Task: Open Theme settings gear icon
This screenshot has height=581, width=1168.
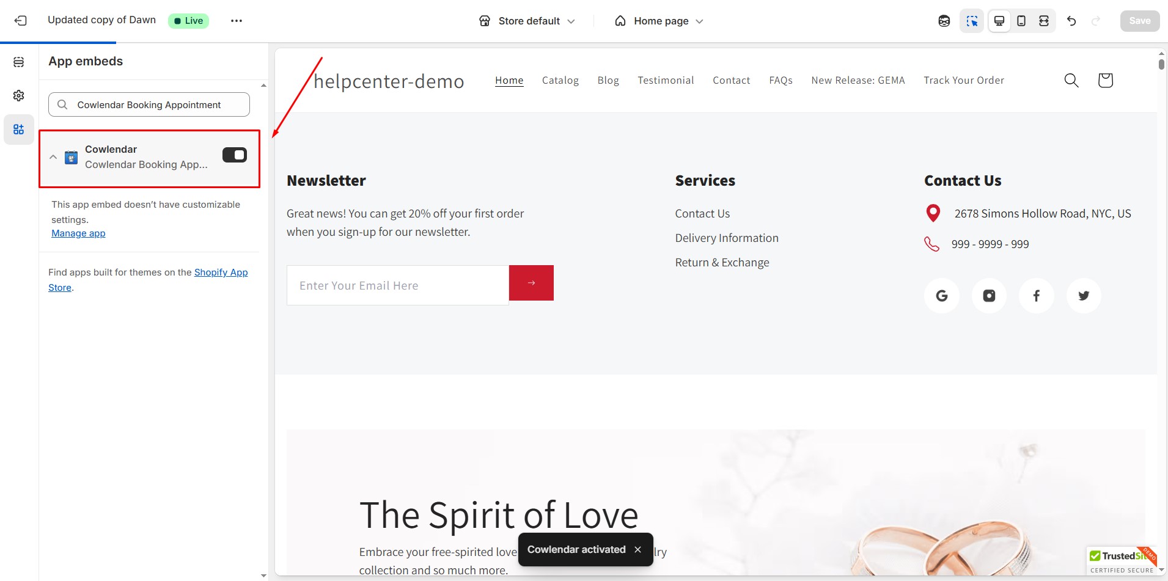Action: (19, 95)
